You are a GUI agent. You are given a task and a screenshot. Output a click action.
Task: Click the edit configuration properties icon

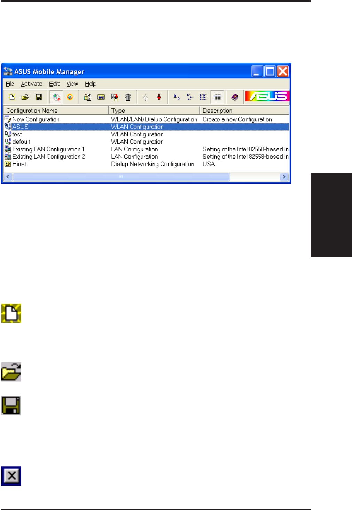click(x=88, y=97)
